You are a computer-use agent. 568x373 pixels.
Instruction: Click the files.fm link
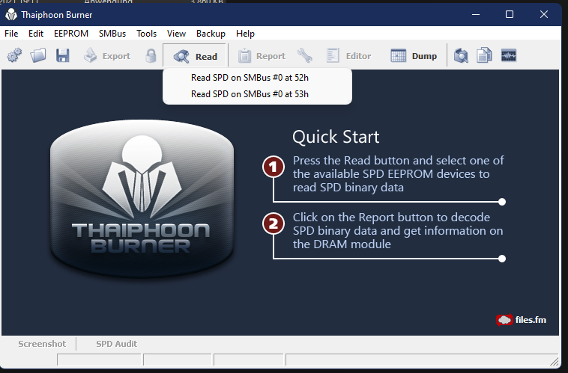pyautogui.click(x=521, y=320)
